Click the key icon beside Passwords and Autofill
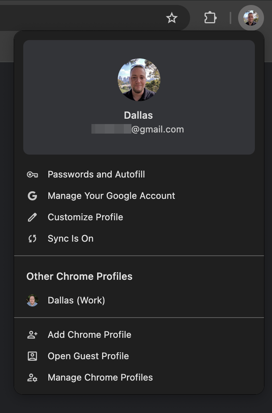 [x=32, y=174]
